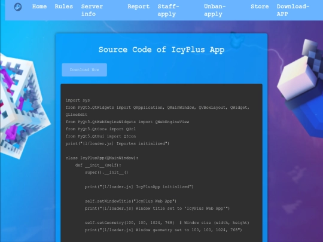The image size is (323, 242).
Task: Go to the Rules page
Action: pyautogui.click(x=63, y=7)
